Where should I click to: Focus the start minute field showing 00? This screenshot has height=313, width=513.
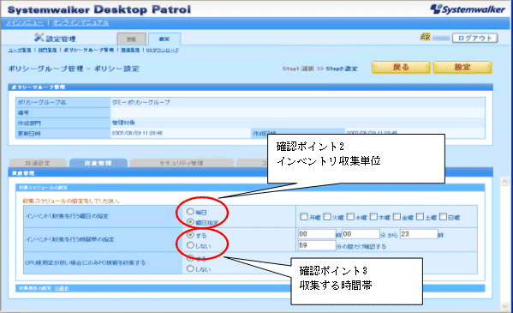pos(361,234)
